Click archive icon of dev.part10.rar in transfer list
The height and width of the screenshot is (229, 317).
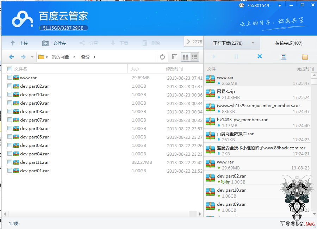(x=210, y=192)
